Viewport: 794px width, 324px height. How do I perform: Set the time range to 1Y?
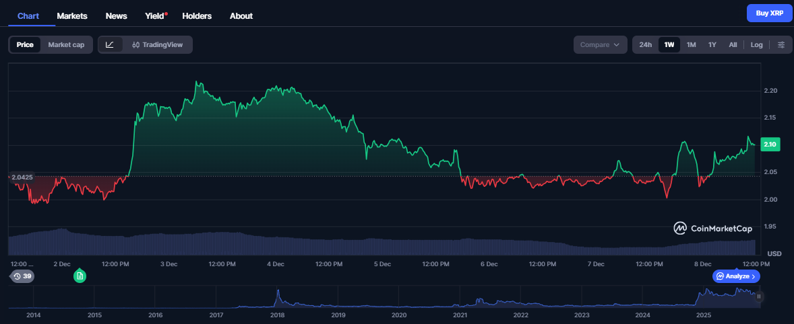tap(712, 45)
